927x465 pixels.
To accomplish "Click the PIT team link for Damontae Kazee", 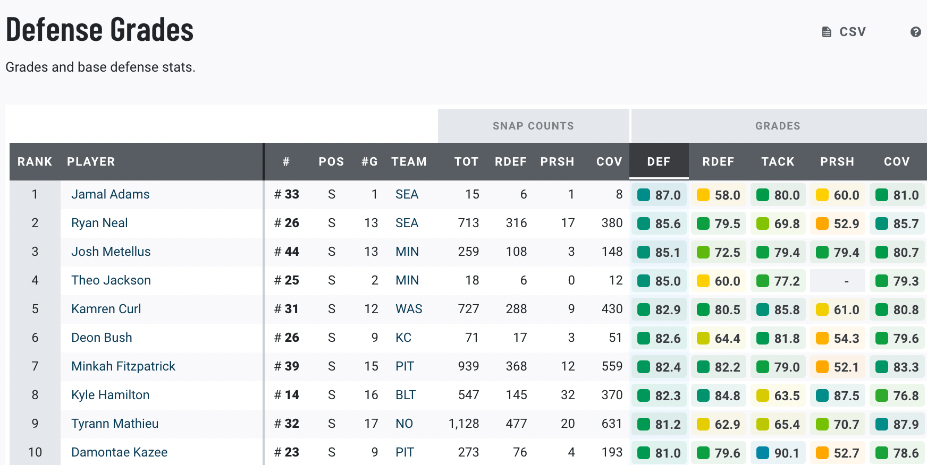I will (x=404, y=453).
